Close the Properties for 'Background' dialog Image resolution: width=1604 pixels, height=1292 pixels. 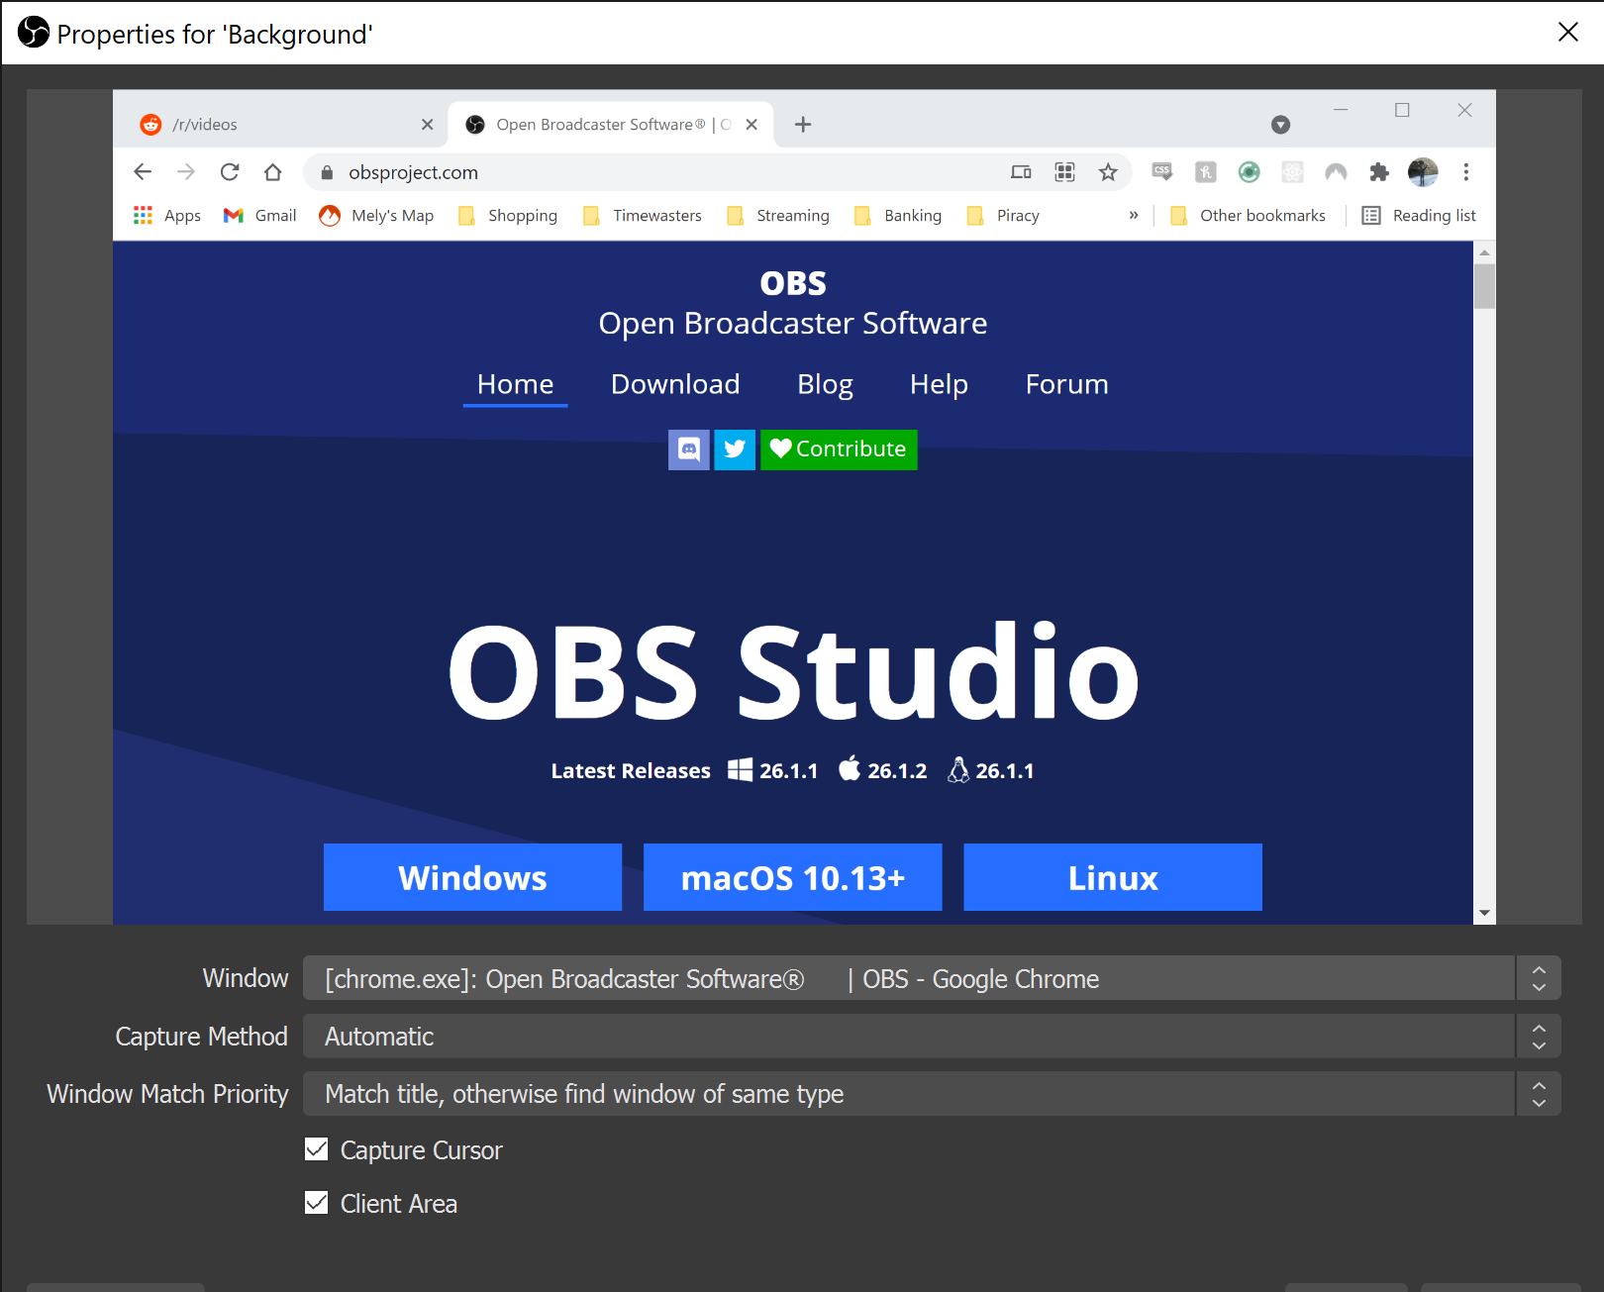click(x=1568, y=32)
